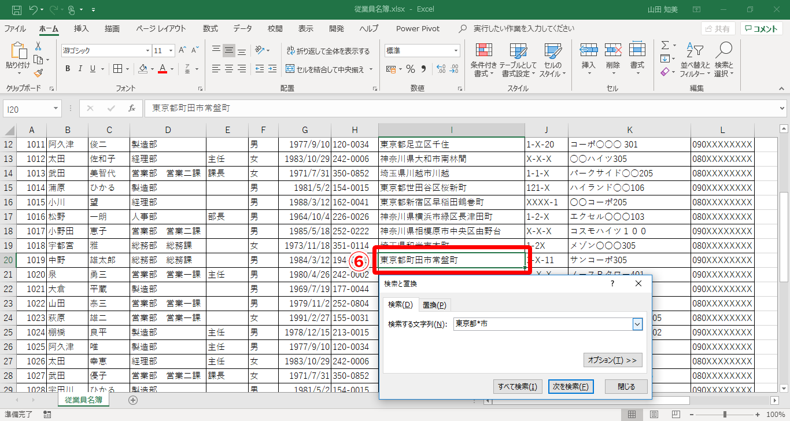The height and width of the screenshot is (421, 790).
Task: Open the コメント comments button
Action: point(762,29)
